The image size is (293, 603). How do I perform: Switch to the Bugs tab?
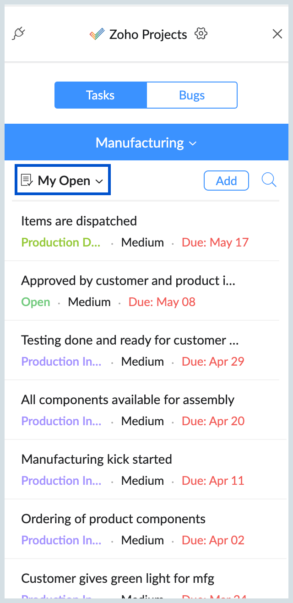(x=192, y=95)
